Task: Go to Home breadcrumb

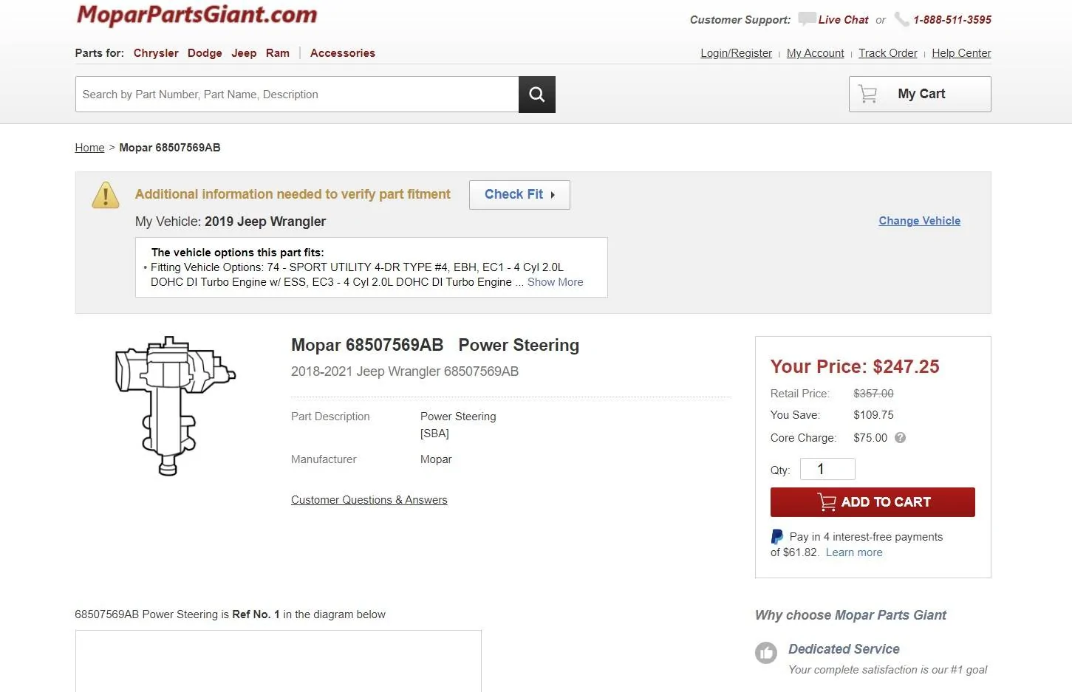Action: (89, 148)
